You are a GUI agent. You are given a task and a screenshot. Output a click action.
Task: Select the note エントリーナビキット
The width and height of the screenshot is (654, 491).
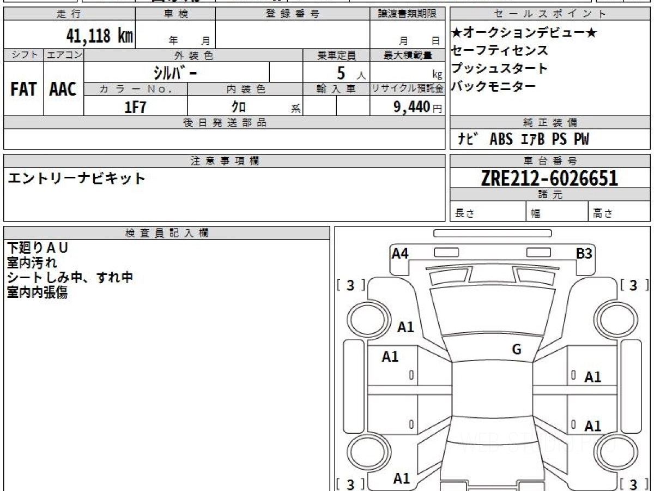point(76,178)
